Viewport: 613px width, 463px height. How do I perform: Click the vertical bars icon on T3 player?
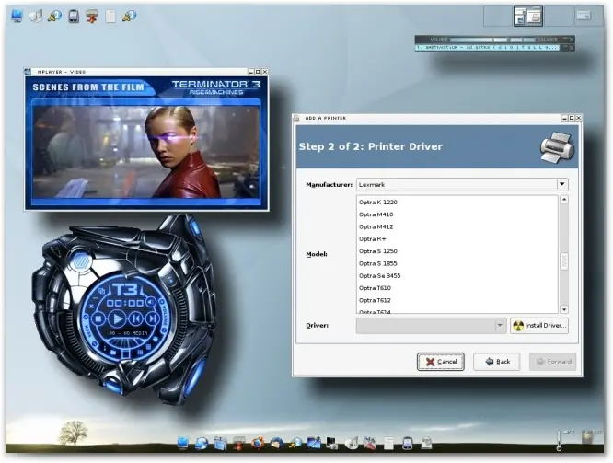click(x=140, y=353)
